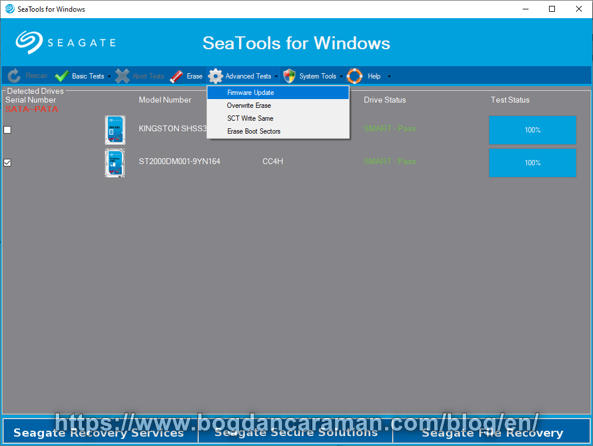This screenshot has height=446, width=593.
Task: Click the Seagate logo in the header
Action: pyautogui.click(x=66, y=42)
